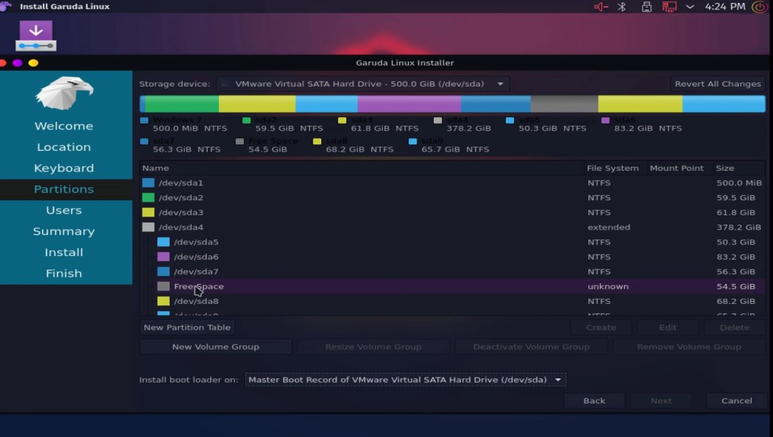Screen dimensions: 773x437
Task: Click the 54.5 GiB size cell
Action: click(x=736, y=286)
